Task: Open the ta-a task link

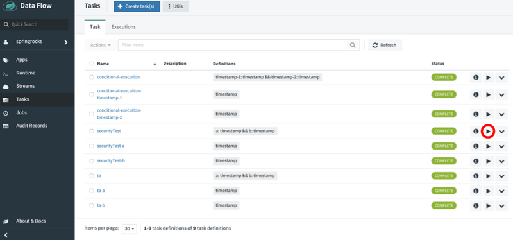Action: (101, 191)
